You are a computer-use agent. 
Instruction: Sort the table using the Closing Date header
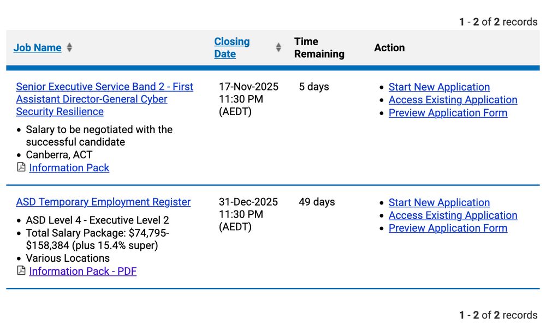(232, 47)
